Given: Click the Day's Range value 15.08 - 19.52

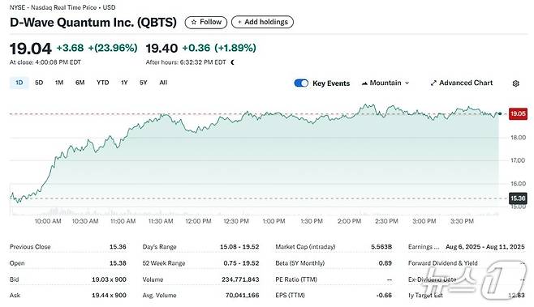Looking at the screenshot, I should pyautogui.click(x=239, y=247).
